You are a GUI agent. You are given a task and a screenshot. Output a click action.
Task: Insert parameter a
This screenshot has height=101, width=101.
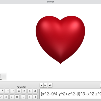point(19,91)
